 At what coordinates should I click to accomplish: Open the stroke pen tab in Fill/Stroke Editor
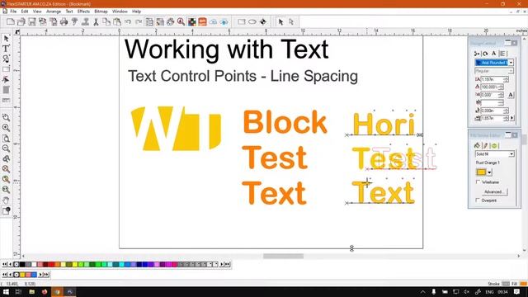coord(485,145)
